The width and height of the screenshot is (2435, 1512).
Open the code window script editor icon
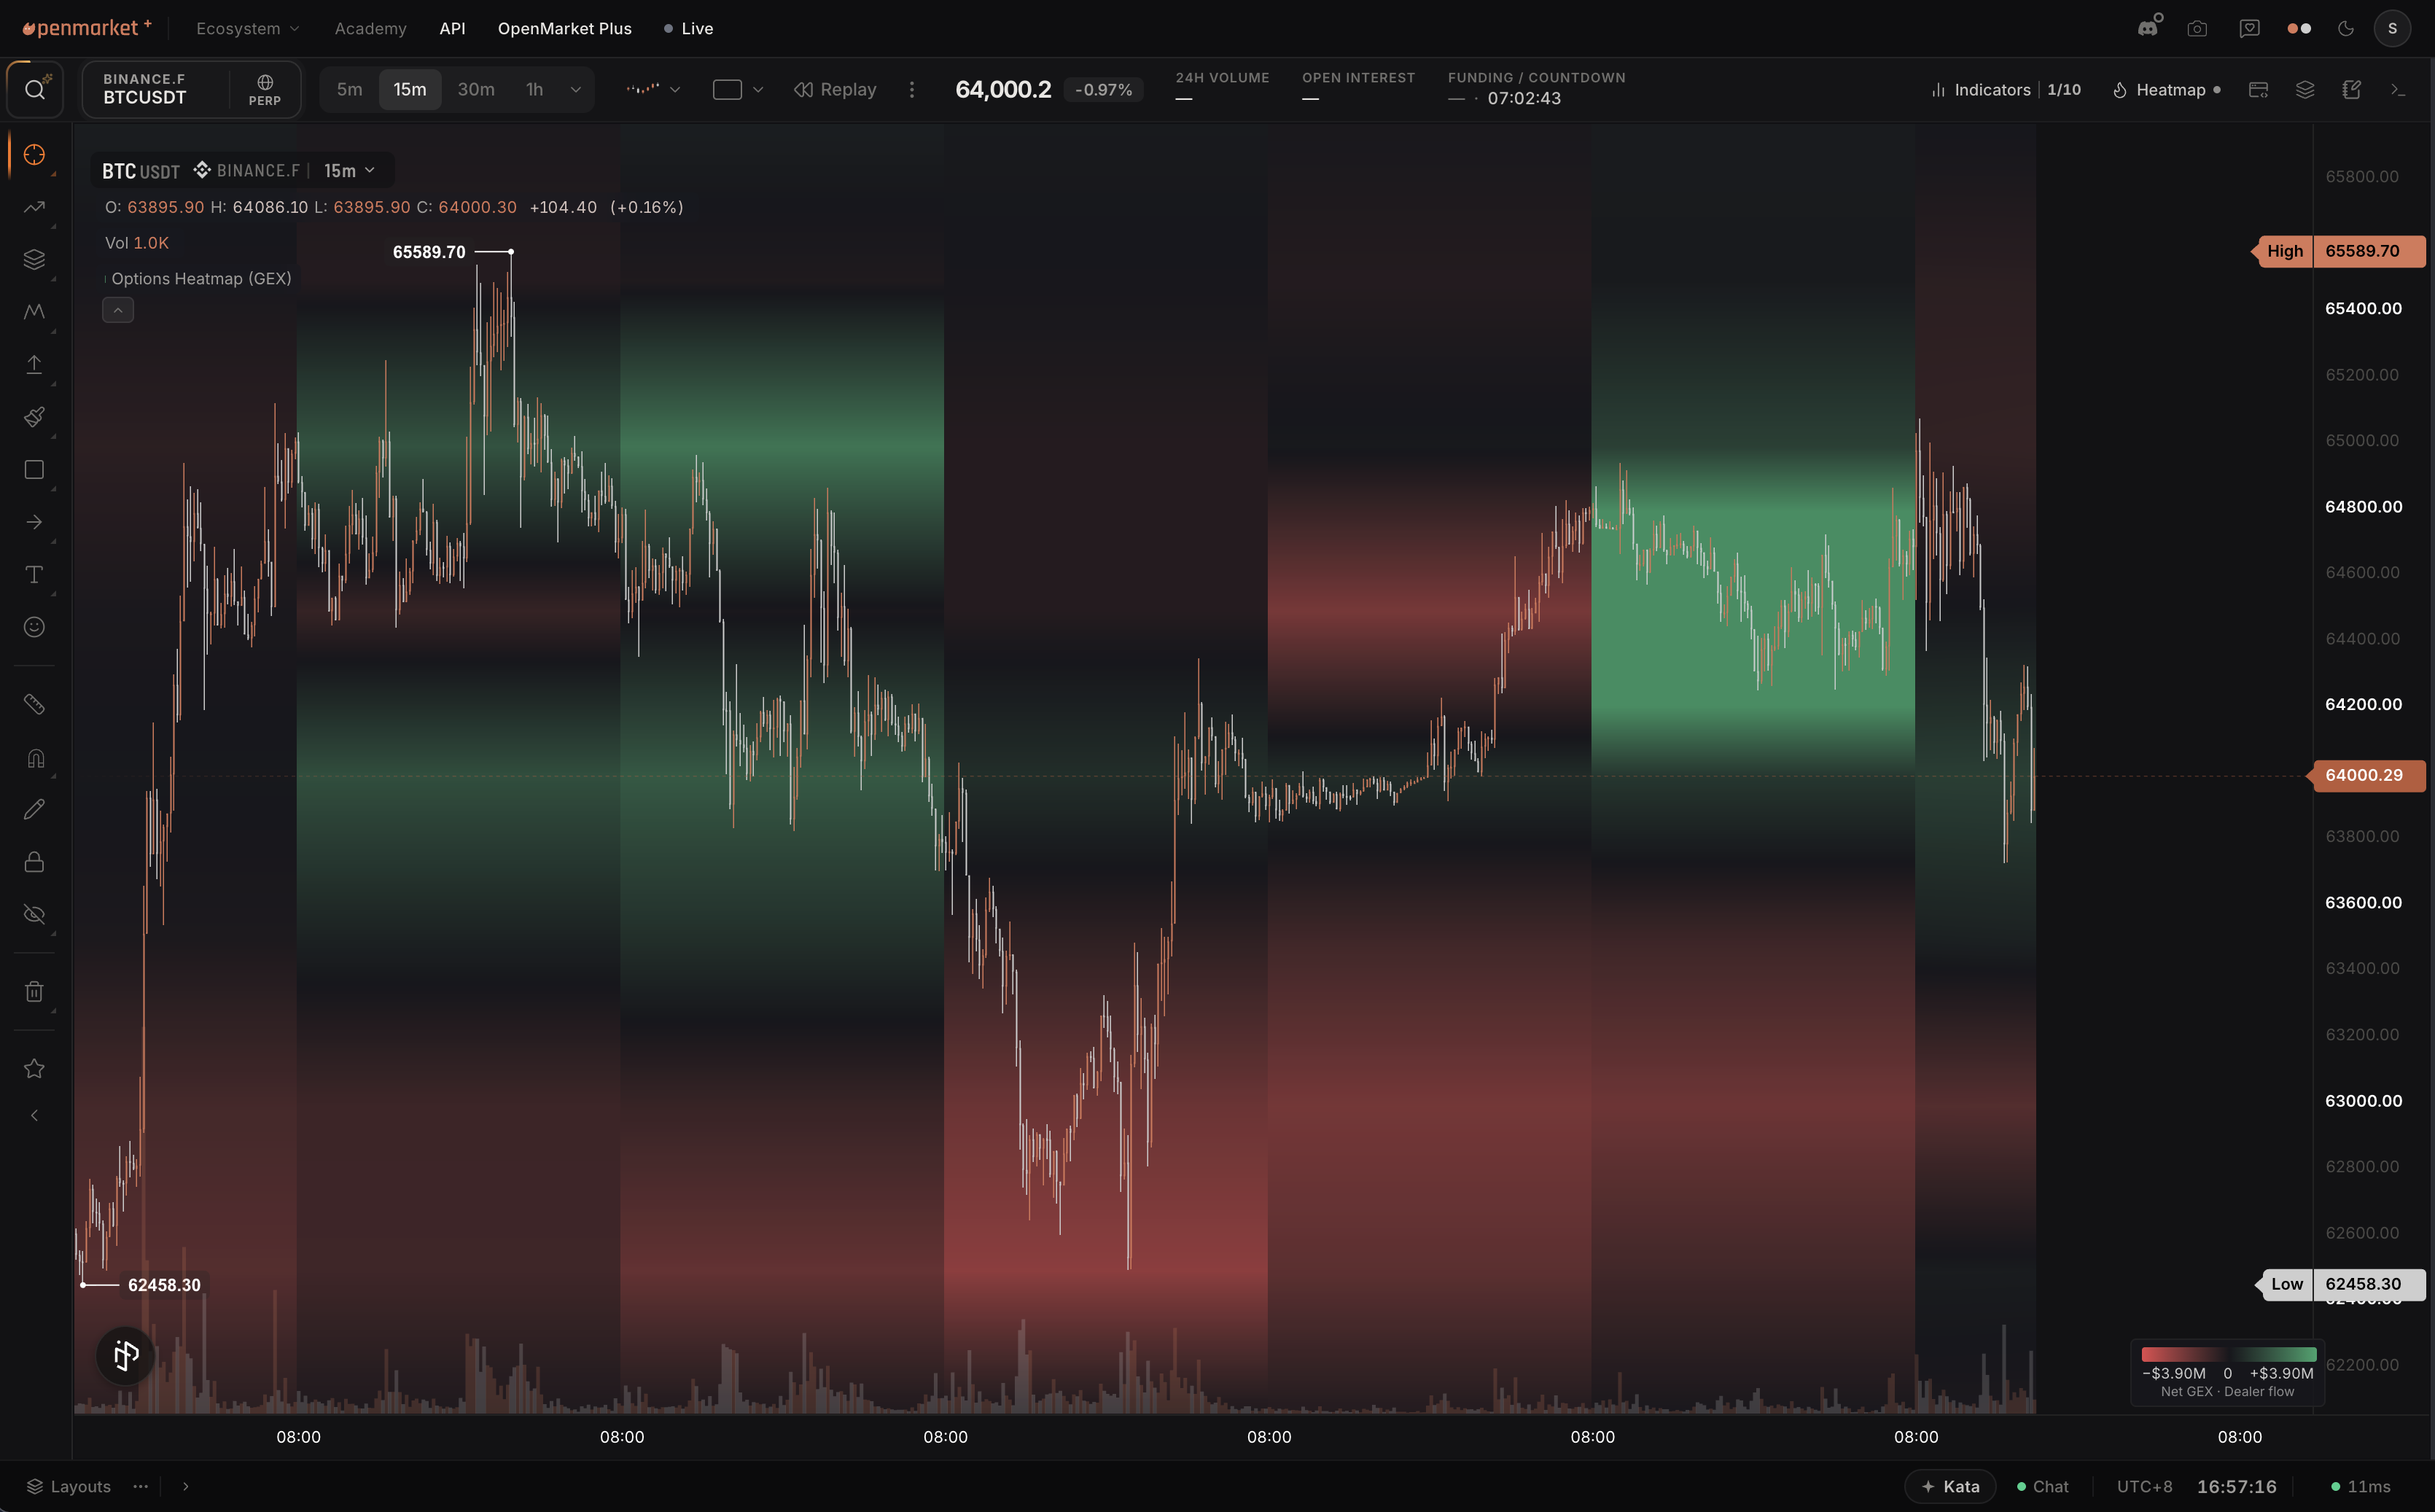click(x=2258, y=89)
